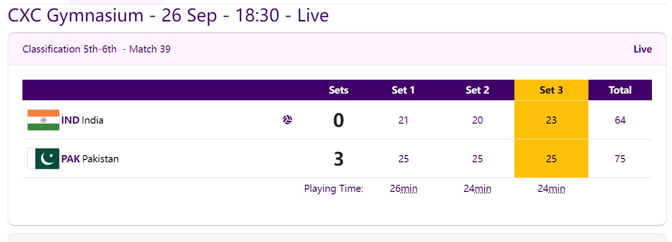Click Pakistan's highlighted Set 3 score 25
This screenshot has height=242, width=672.
point(551,159)
